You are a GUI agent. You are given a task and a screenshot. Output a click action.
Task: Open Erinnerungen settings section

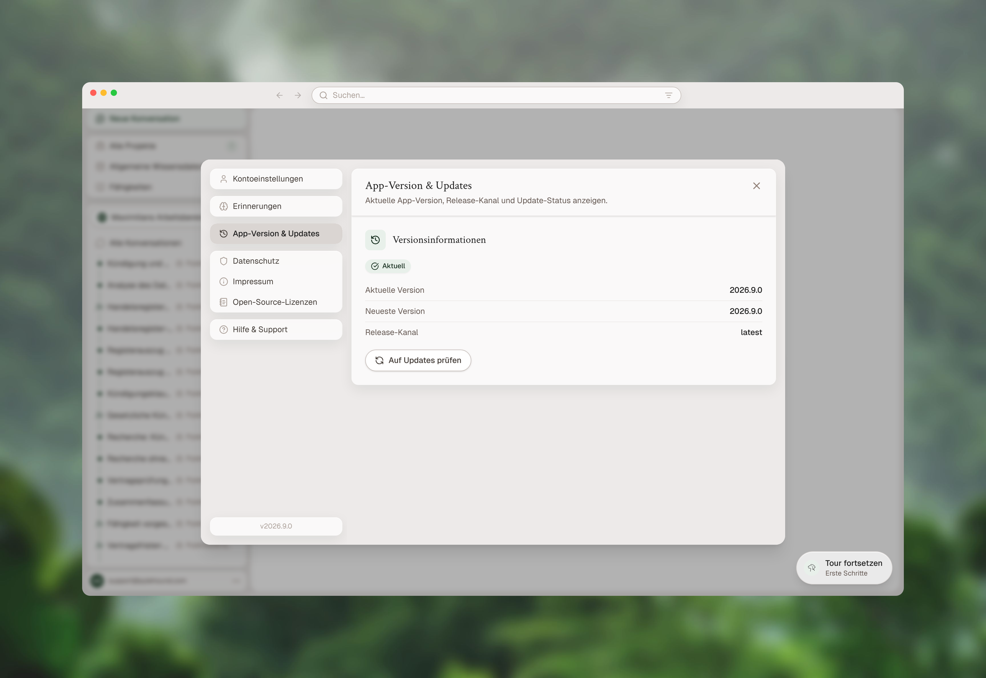276,206
